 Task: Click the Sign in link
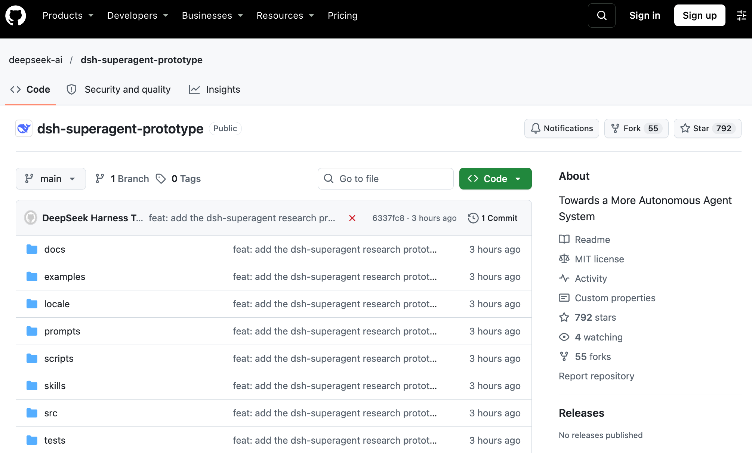645,15
